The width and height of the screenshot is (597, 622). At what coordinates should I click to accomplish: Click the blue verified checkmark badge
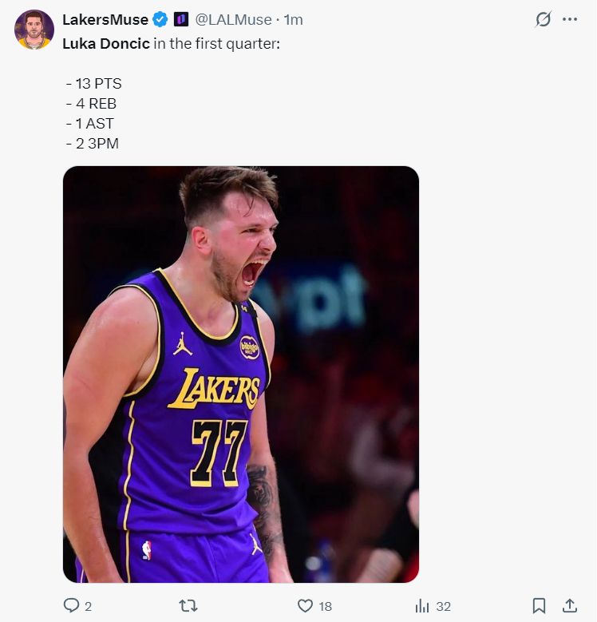(160, 19)
